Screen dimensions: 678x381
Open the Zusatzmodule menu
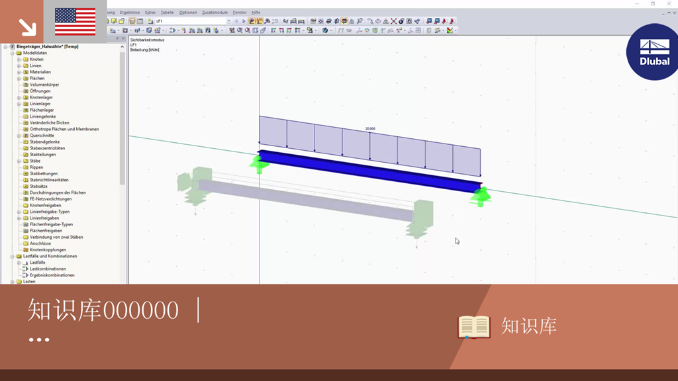(215, 13)
